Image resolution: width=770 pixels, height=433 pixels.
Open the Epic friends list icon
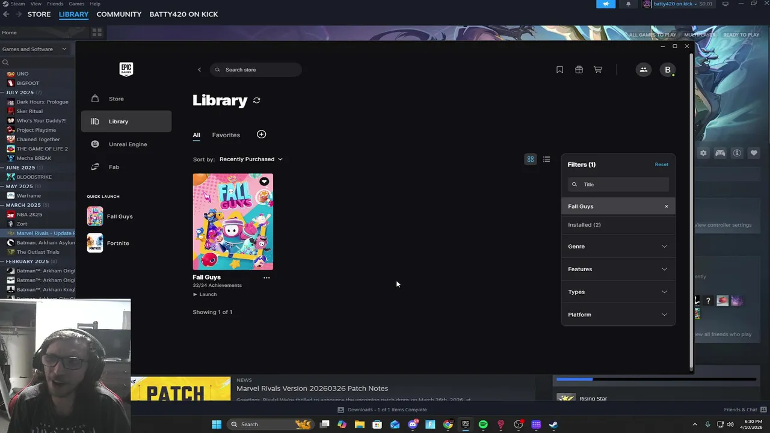(643, 70)
